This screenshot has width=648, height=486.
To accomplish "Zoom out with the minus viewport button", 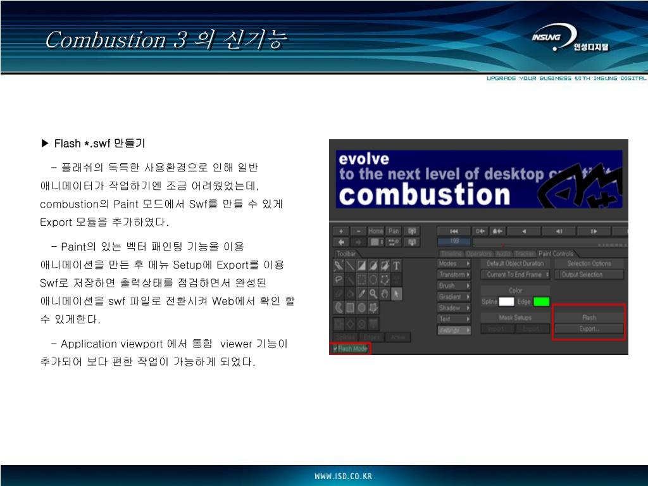I will (358, 231).
